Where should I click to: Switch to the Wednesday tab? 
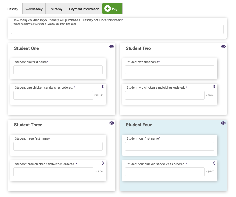(34, 9)
